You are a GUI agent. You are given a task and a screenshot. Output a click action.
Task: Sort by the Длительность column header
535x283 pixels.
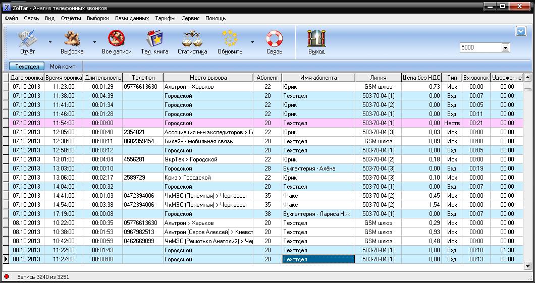pyautogui.click(x=103, y=78)
